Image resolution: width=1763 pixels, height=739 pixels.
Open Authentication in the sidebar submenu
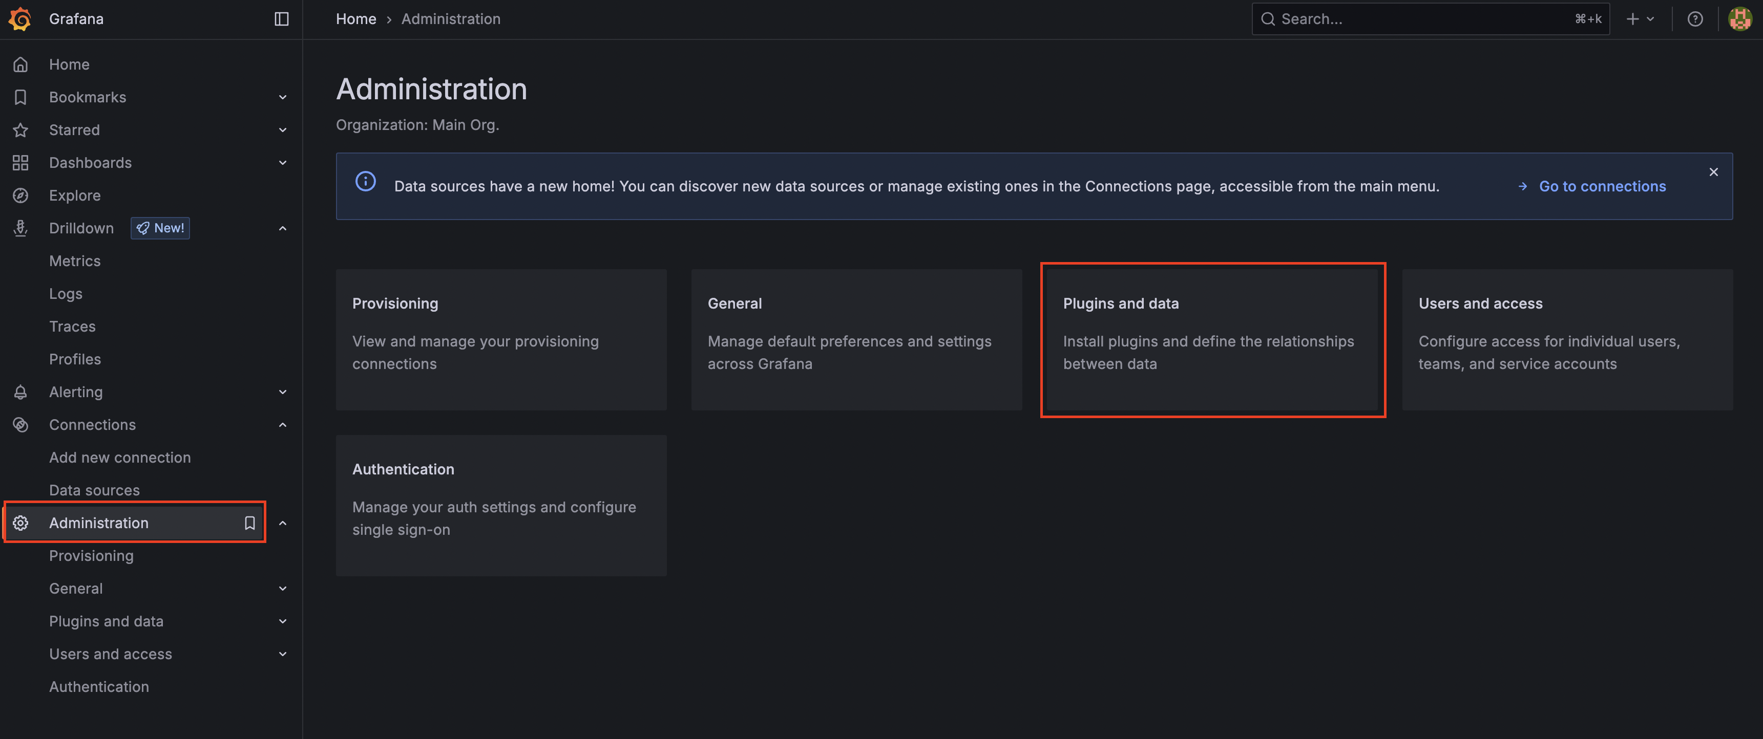pyautogui.click(x=98, y=687)
